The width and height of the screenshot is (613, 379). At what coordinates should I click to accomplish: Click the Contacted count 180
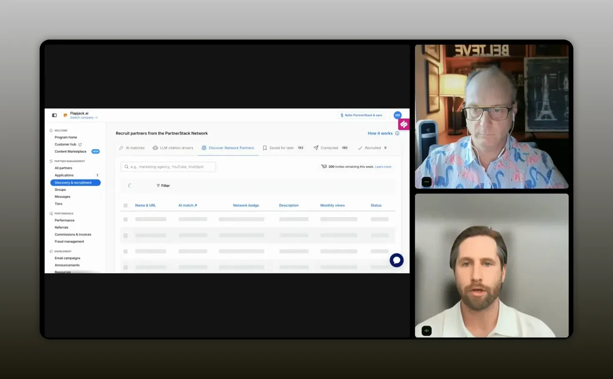tap(345, 148)
